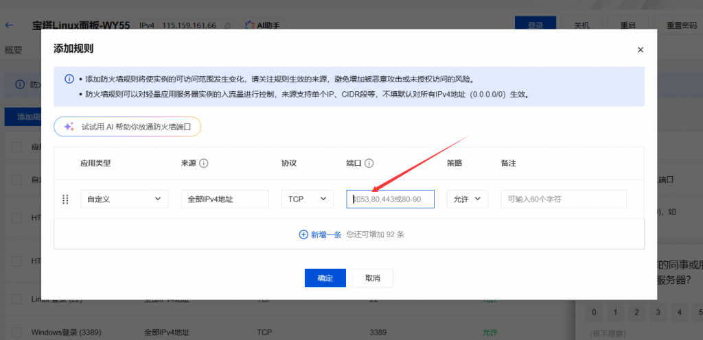Screen dimensions: 703x340
Task: Click the plus icon for 新增一条
Action: pos(303,234)
